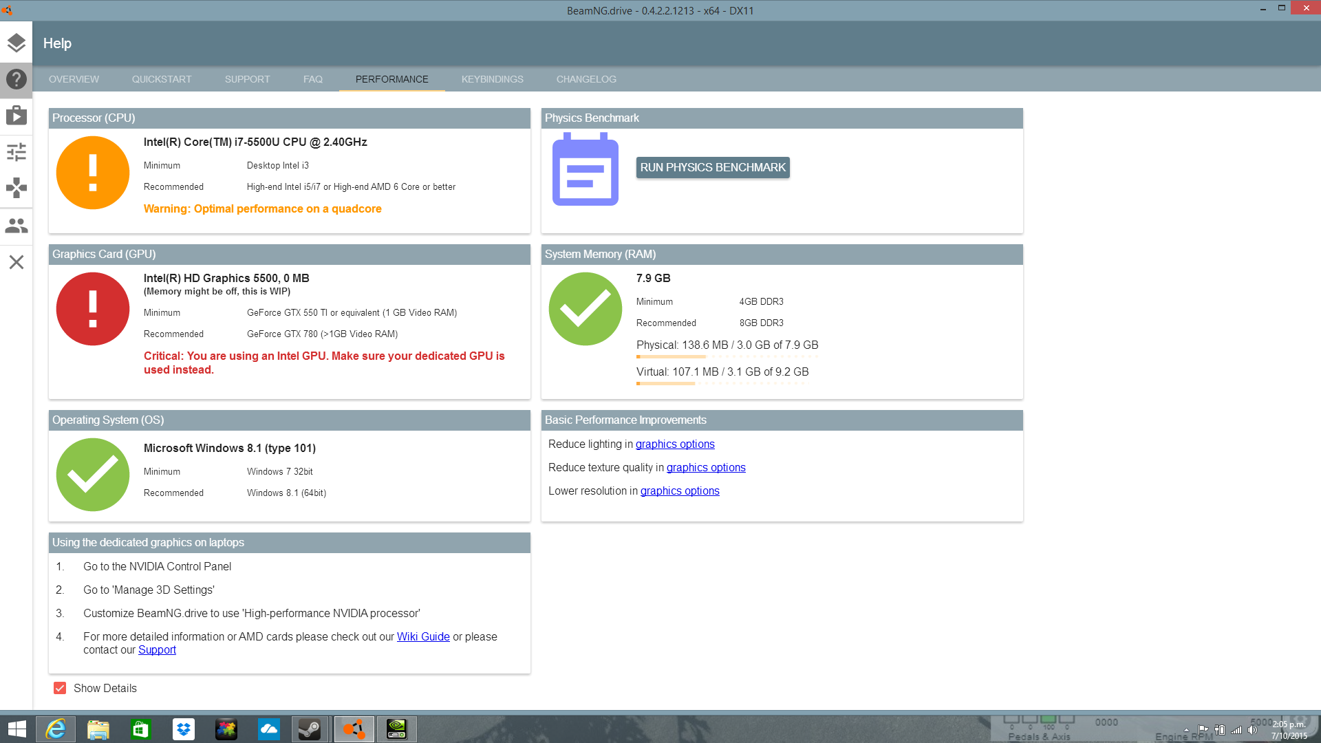This screenshot has height=743, width=1321.
Task: Click the layers icon in the sidebar
Action: [16, 43]
